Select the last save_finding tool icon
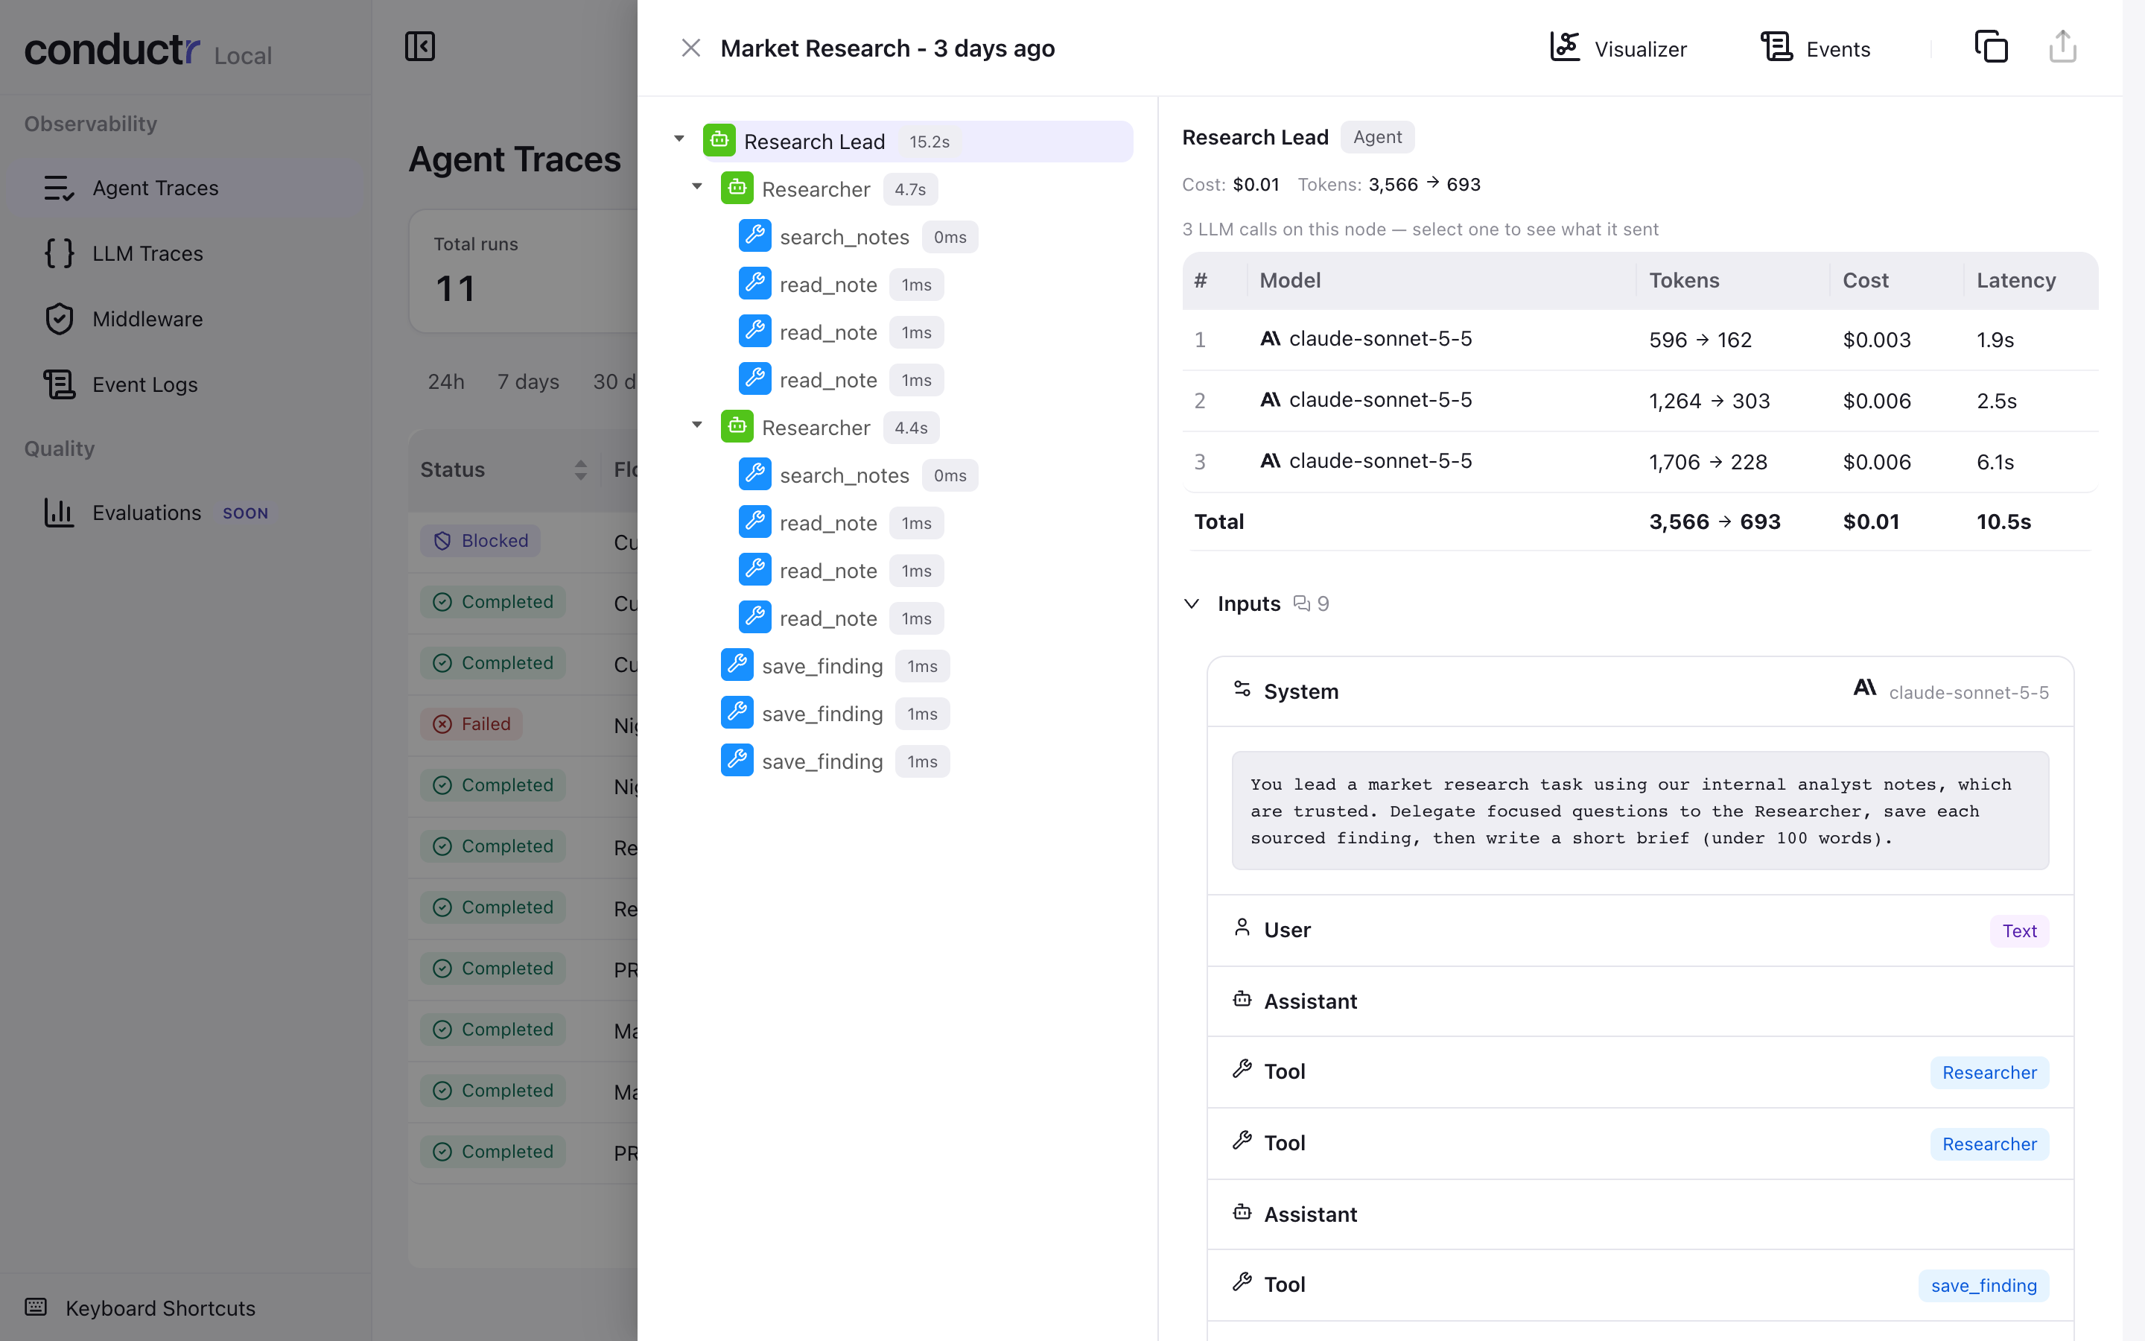Viewport: 2145px width, 1341px height. (x=737, y=760)
